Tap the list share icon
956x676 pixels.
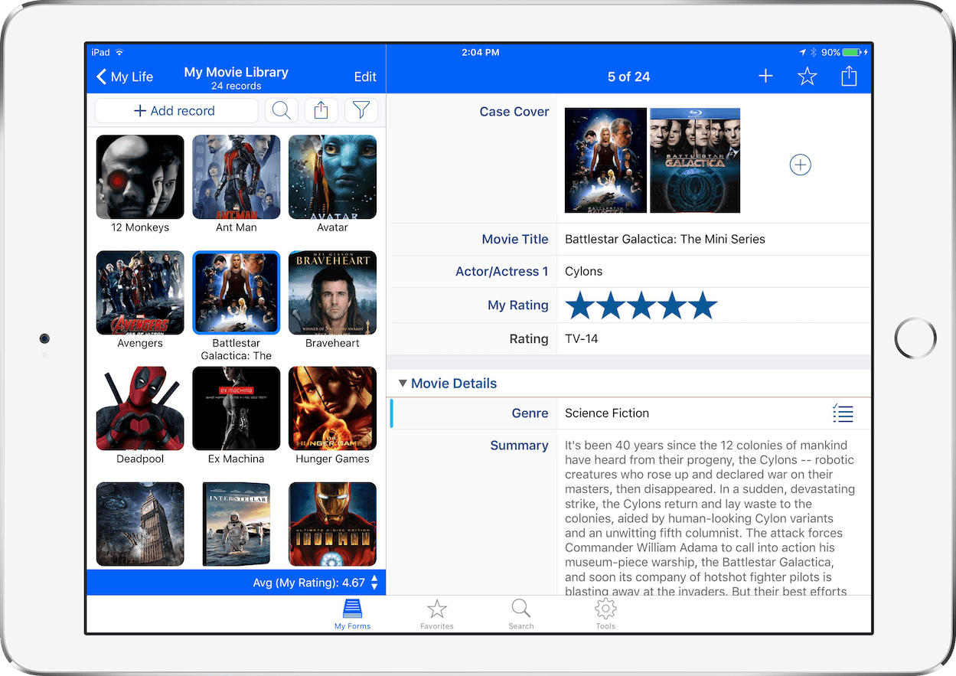click(x=321, y=111)
